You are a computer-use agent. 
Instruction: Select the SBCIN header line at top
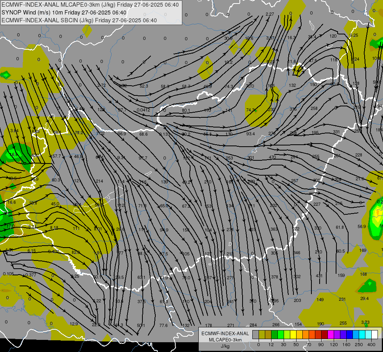[x=79, y=20]
